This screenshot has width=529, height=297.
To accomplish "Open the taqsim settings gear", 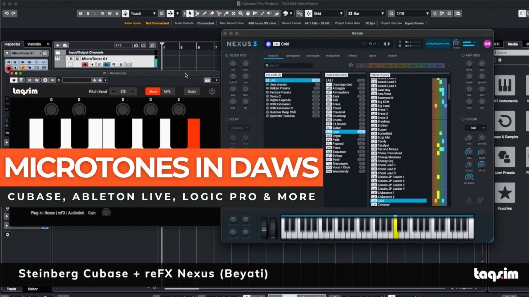I will click(x=212, y=91).
